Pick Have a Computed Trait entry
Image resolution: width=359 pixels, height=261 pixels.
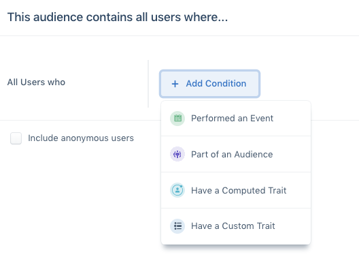[236, 190]
